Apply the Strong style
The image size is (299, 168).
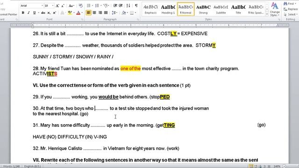tap(203, 9)
